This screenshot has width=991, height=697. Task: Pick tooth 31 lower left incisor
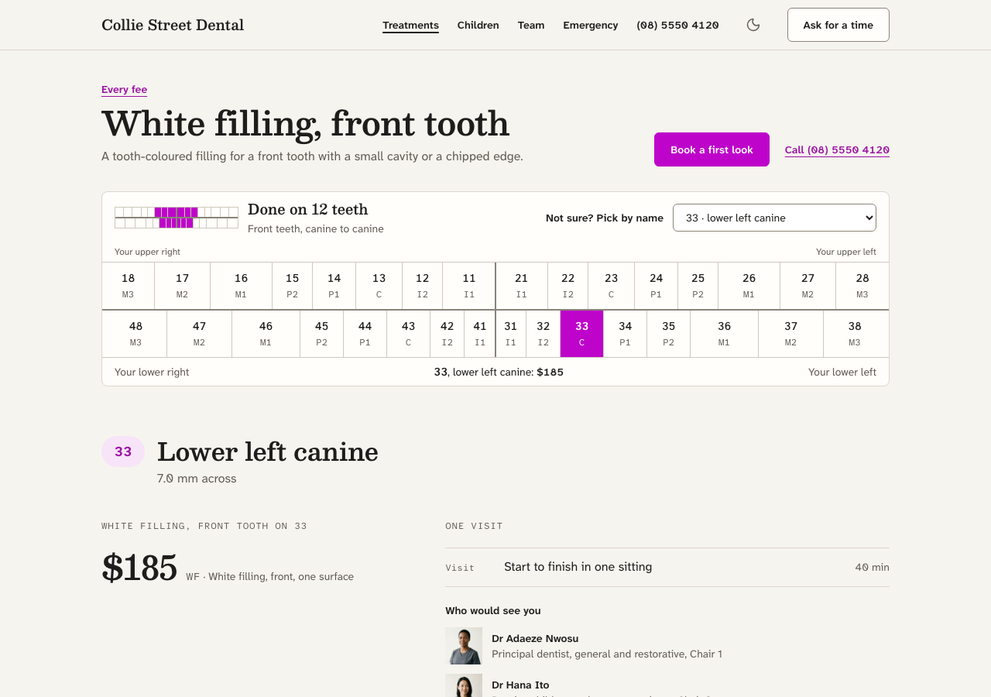pos(511,334)
